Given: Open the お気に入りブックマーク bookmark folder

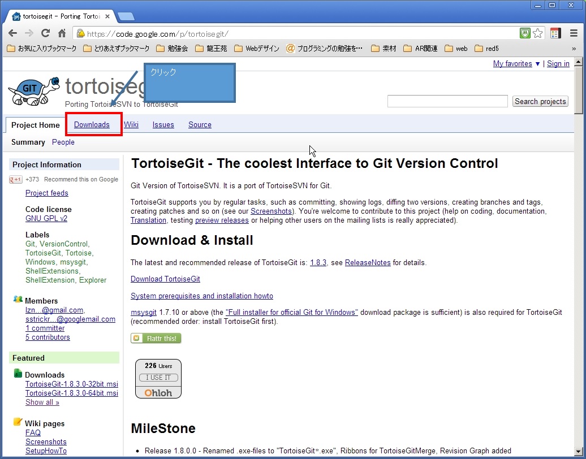Looking at the screenshot, I should pos(42,49).
